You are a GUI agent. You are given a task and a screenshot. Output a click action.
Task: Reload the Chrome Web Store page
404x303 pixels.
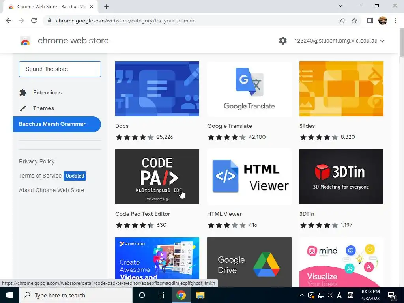point(34,21)
